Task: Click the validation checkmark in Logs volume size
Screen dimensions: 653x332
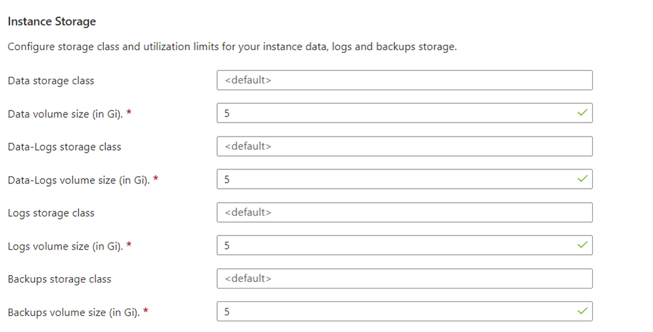Action: tap(583, 244)
